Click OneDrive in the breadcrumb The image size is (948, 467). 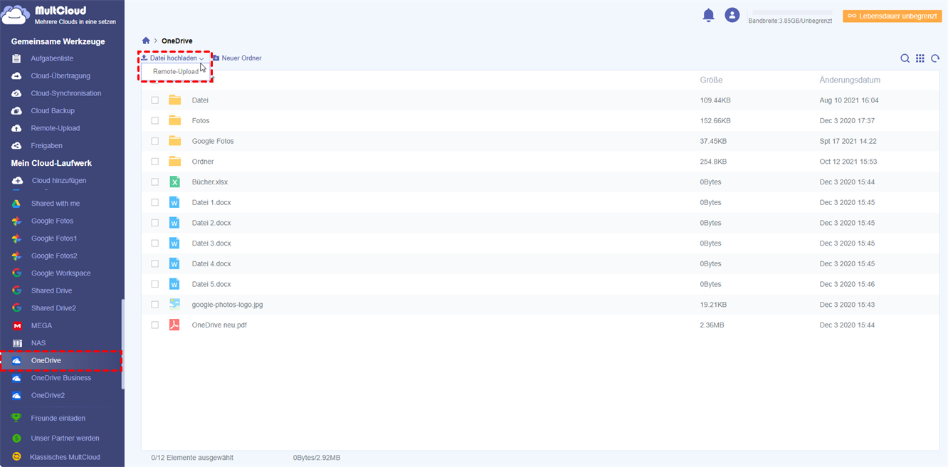click(177, 41)
